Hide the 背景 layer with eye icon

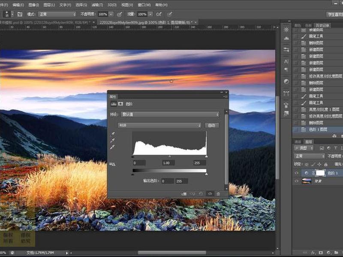(x=297, y=181)
